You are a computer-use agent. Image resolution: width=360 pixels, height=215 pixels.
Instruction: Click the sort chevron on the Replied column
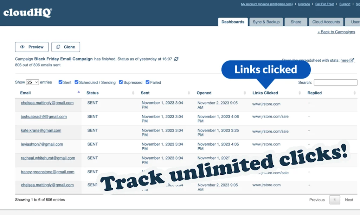point(354,93)
